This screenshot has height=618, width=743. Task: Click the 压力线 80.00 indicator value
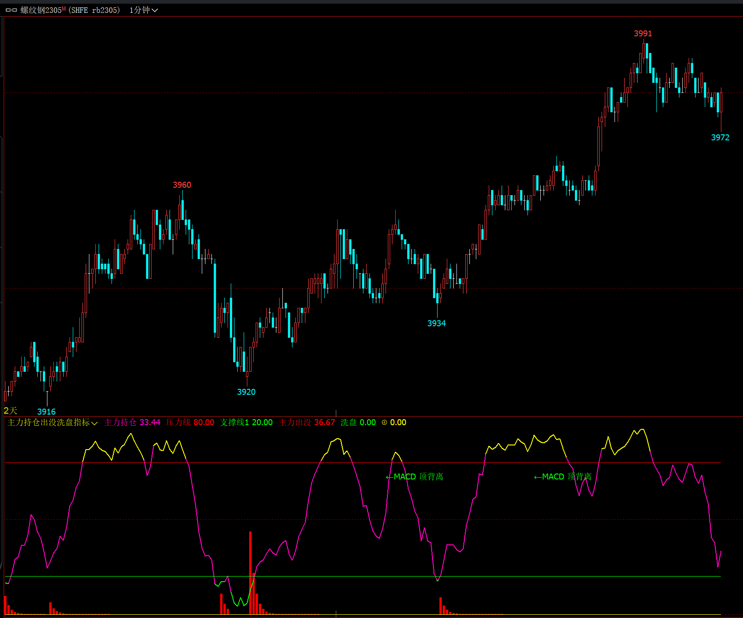coord(190,422)
